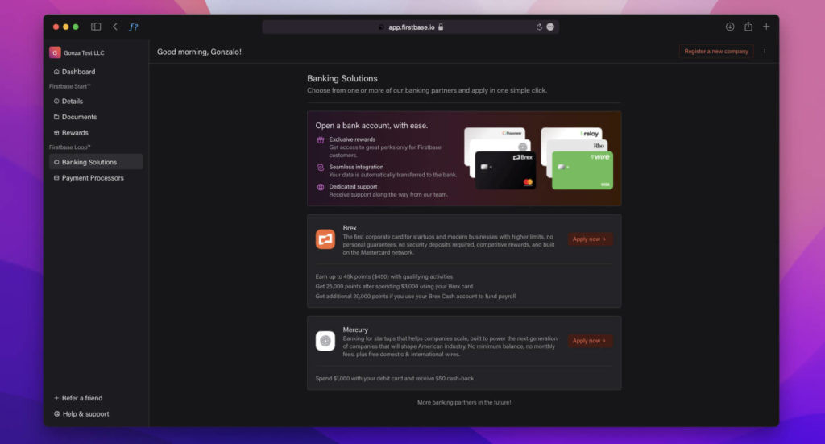Open Help & support

click(x=81, y=414)
